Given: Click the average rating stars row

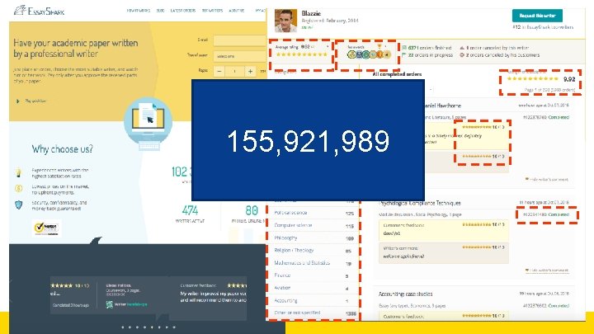Looking at the screenshot, I should click(302, 54).
